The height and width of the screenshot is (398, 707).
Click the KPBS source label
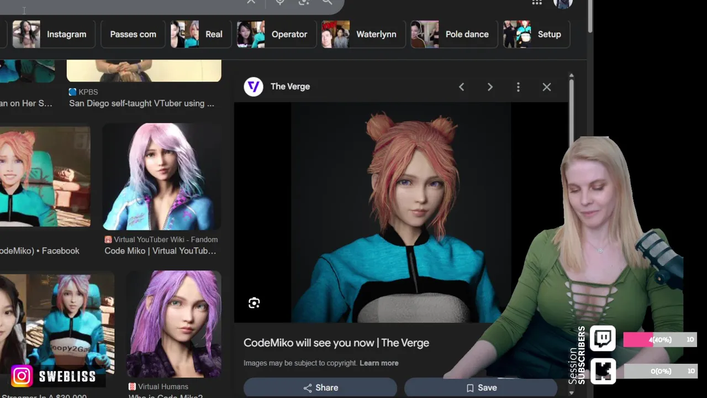88,92
